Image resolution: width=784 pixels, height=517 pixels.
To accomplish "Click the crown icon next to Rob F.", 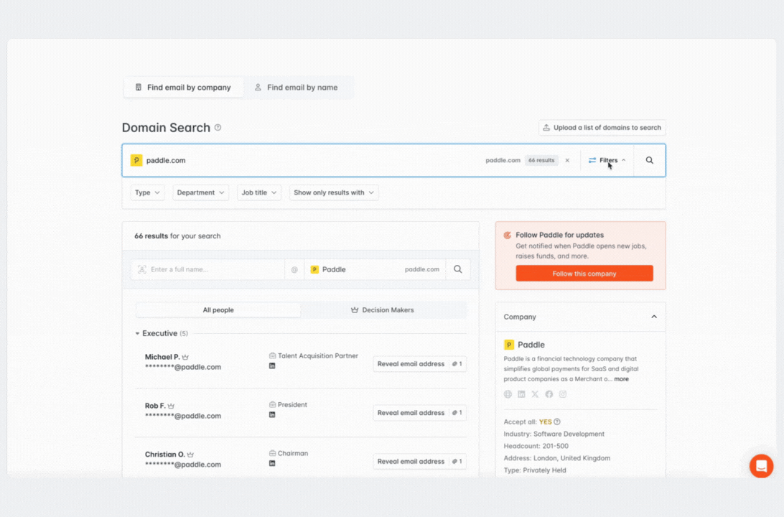I will pos(171,406).
